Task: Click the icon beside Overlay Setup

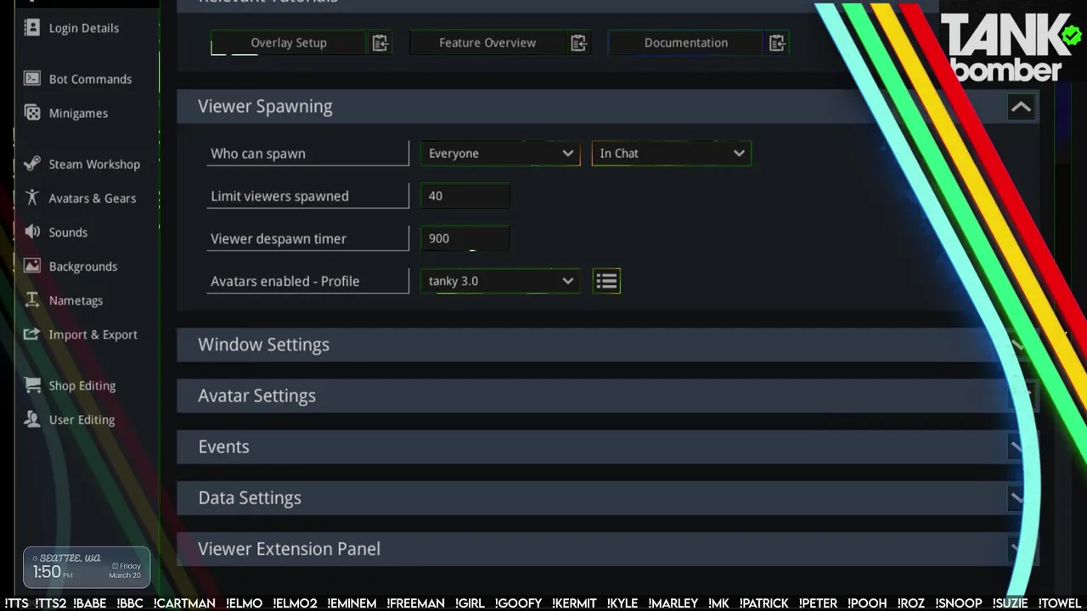Action: (380, 42)
